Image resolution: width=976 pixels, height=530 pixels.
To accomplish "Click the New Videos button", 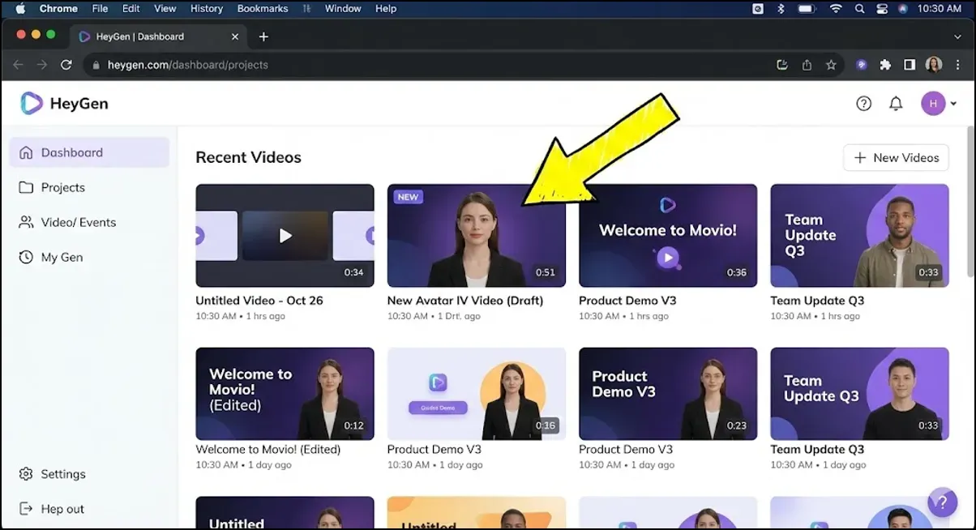I will click(x=896, y=157).
